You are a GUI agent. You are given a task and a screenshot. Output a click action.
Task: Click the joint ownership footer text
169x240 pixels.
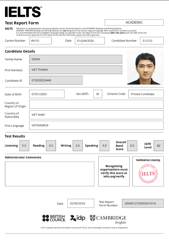[x=84, y=228]
